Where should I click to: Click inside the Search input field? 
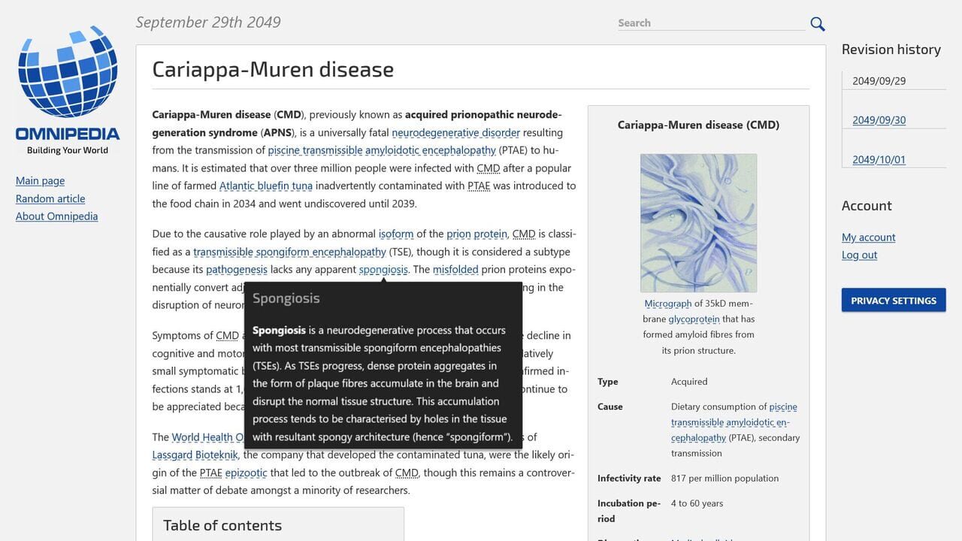tap(710, 23)
